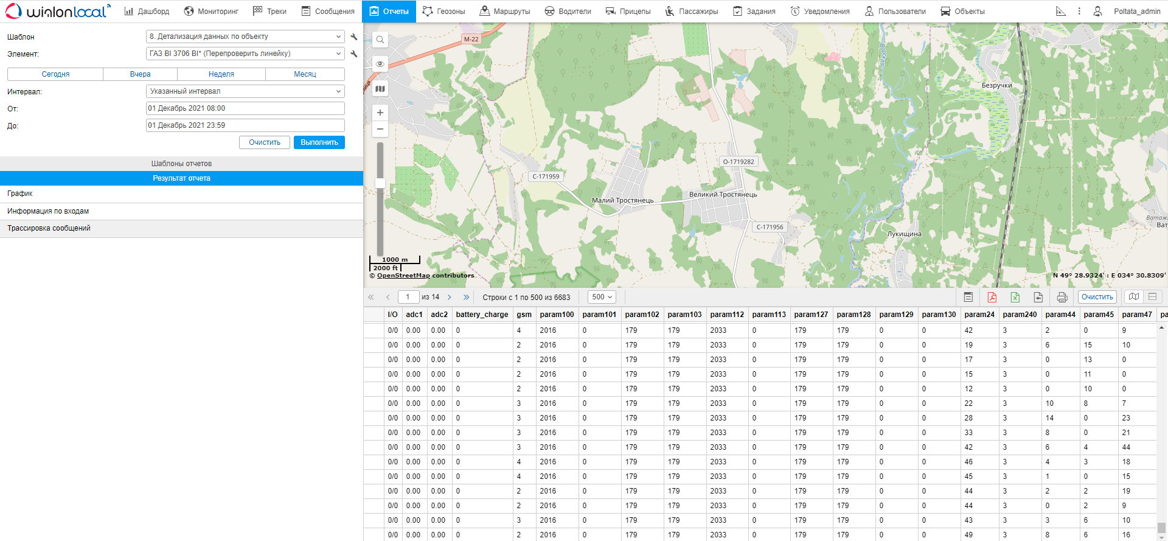Click the map layers icon
Image resolution: width=1168 pixels, height=541 pixels.
380,89
